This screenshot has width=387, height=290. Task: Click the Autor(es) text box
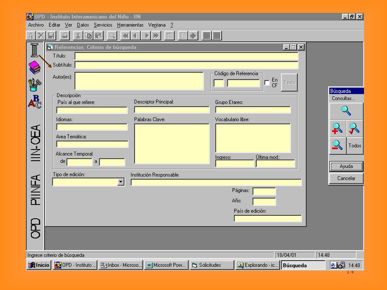point(139,81)
